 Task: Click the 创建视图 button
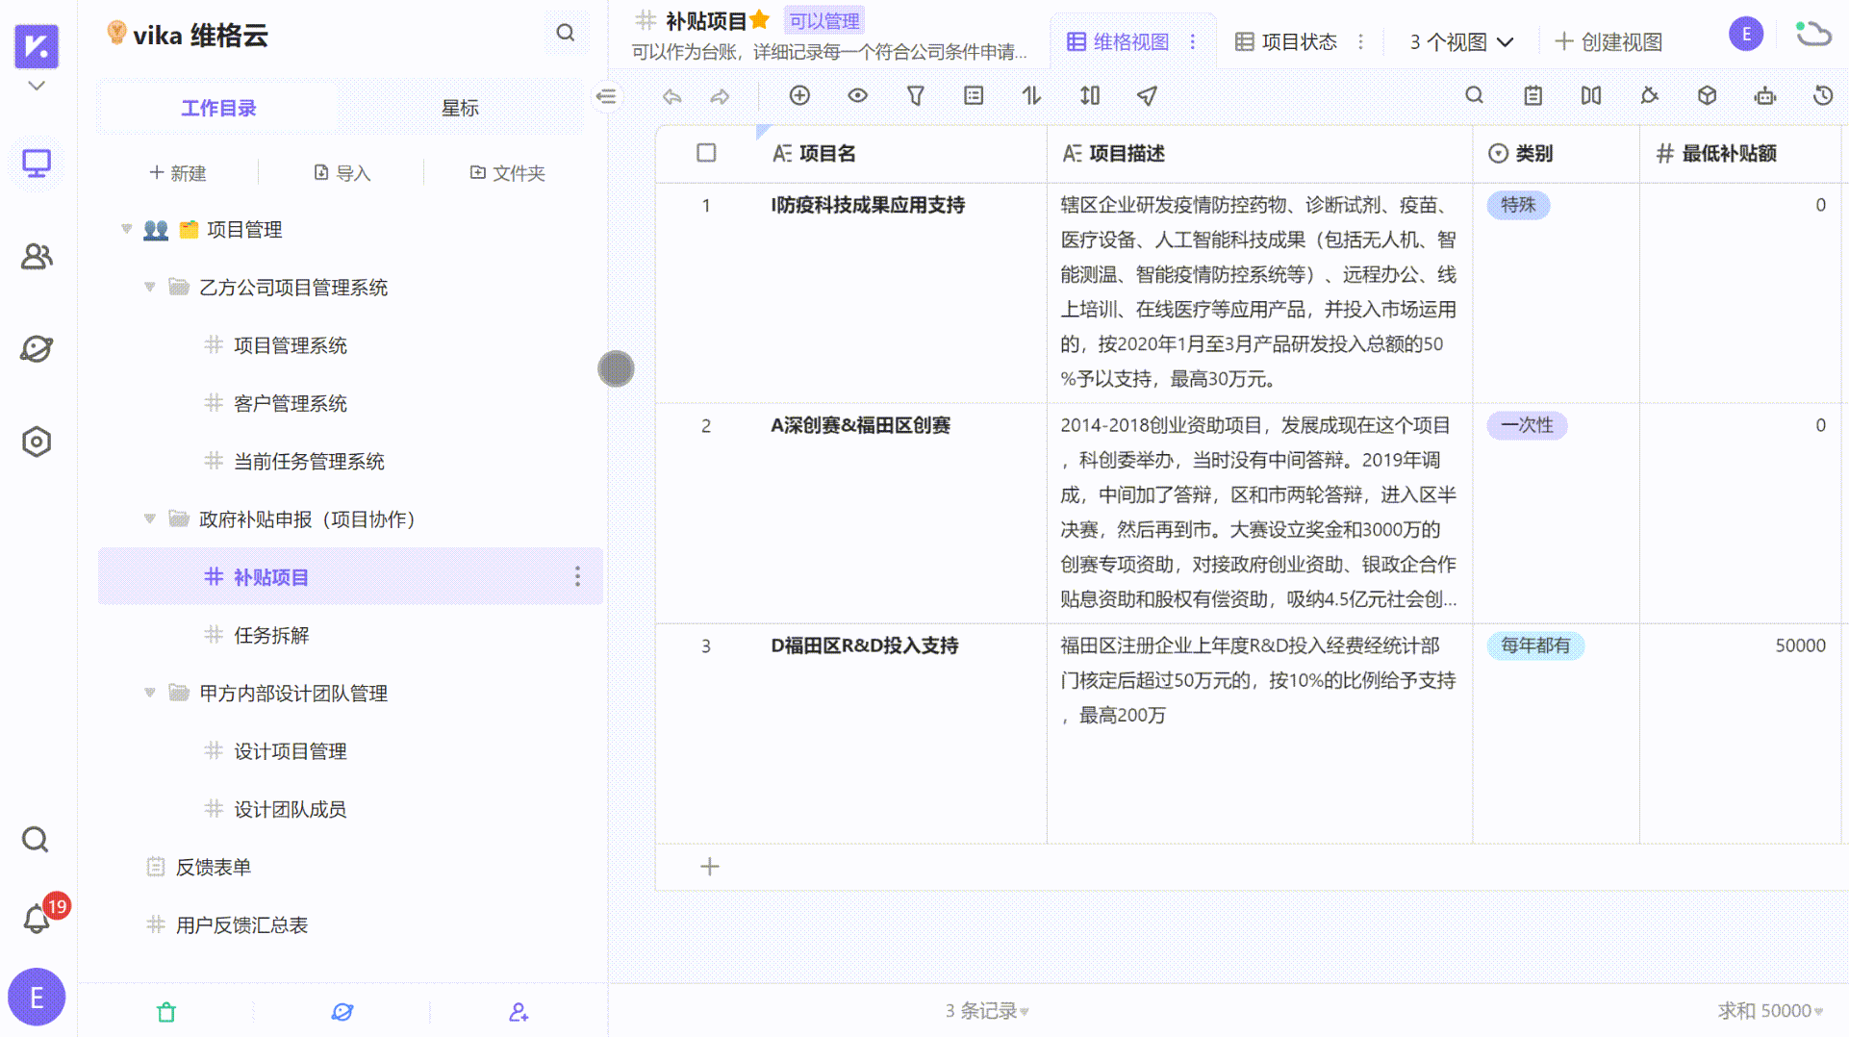coord(1608,42)
